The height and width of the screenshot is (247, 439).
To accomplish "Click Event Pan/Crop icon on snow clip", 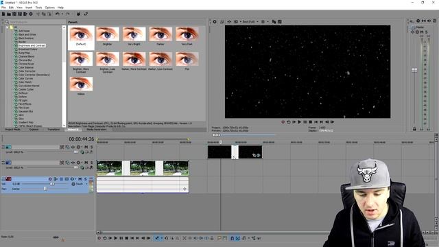I will pos(254,155).
